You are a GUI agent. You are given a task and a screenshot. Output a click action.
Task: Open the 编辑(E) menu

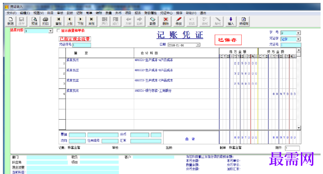[25, 13]
